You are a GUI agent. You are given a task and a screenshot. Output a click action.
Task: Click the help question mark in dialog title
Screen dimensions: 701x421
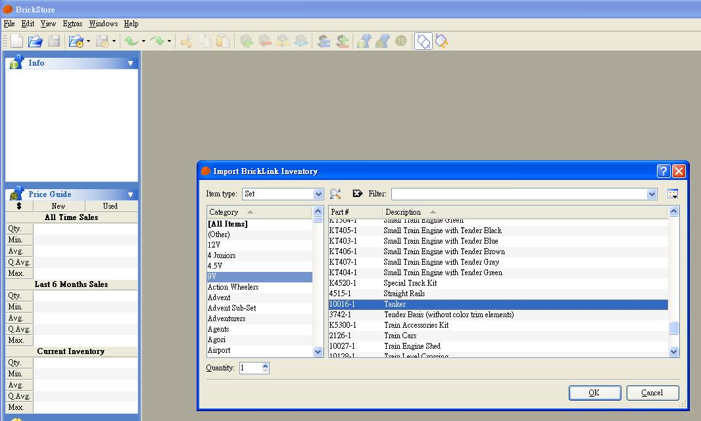663,171
